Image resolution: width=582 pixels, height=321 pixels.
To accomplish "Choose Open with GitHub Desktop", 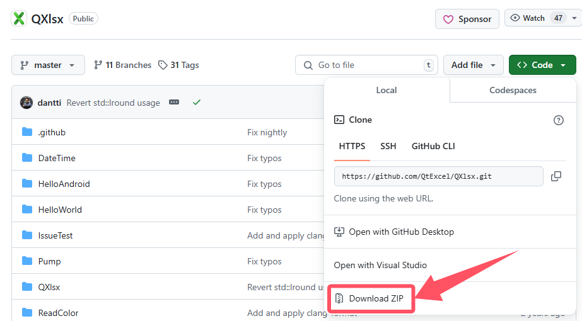I will 450,232.
